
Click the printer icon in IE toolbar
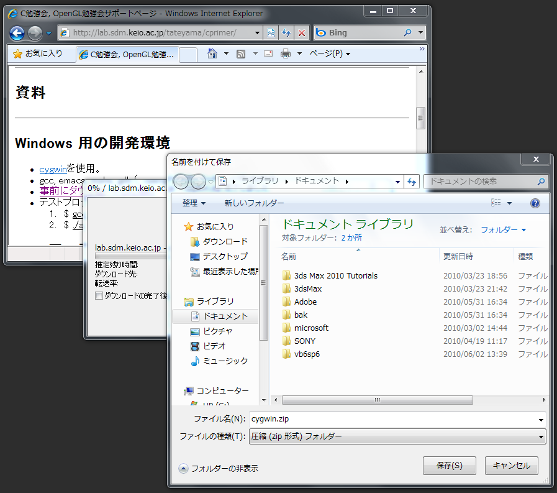[286, 53]
